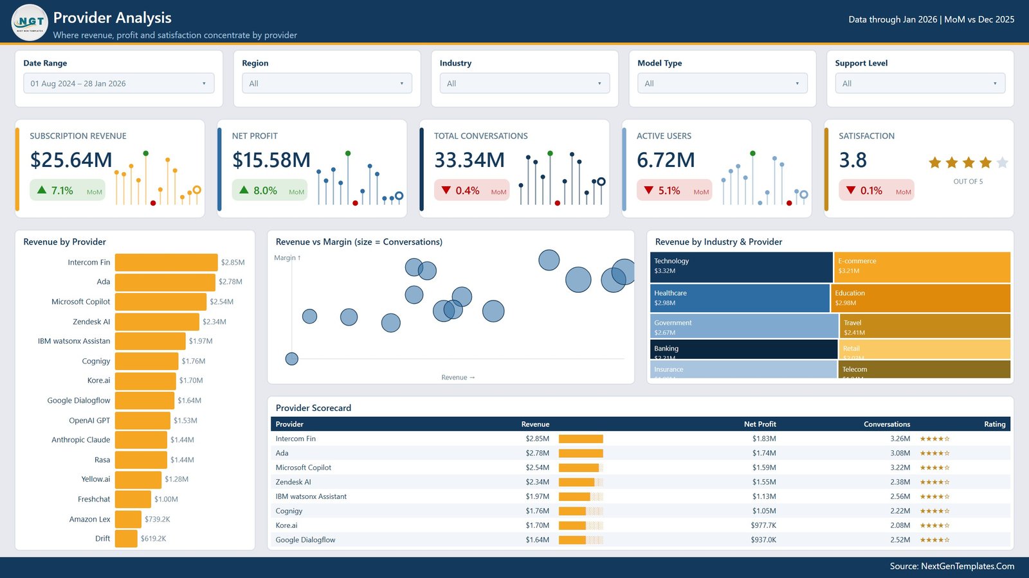The image size is (1029, 578).
Task: Select the Government treemap tile
Action: pyautogui.click(x=744, y=326)
